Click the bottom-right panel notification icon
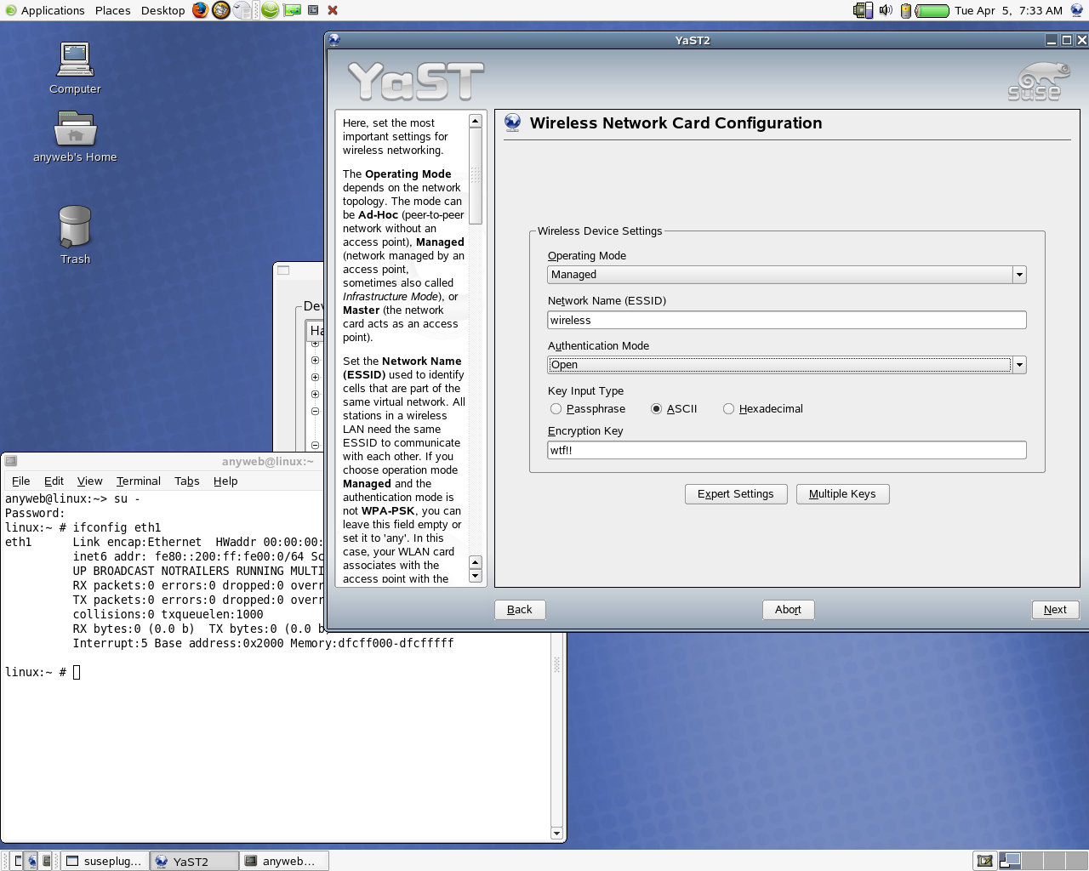 coord(985,861)
